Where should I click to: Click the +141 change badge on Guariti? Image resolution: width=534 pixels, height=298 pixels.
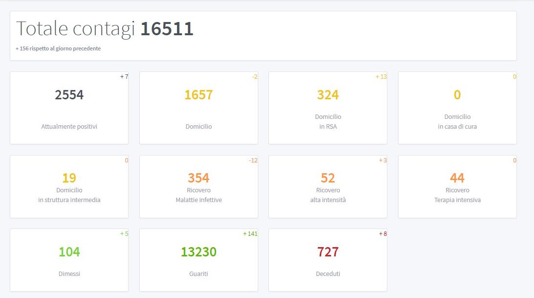click(250, 234)
